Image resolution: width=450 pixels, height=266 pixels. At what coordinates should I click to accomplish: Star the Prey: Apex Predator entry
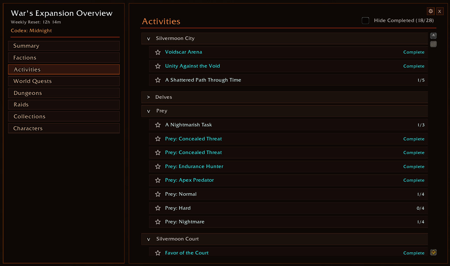(x=158, y=180)
